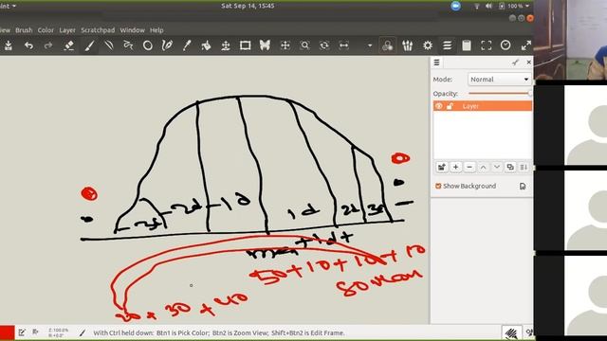Open the battery 100% system menu
Screen dimensions: 607x341
click(514, 6)
